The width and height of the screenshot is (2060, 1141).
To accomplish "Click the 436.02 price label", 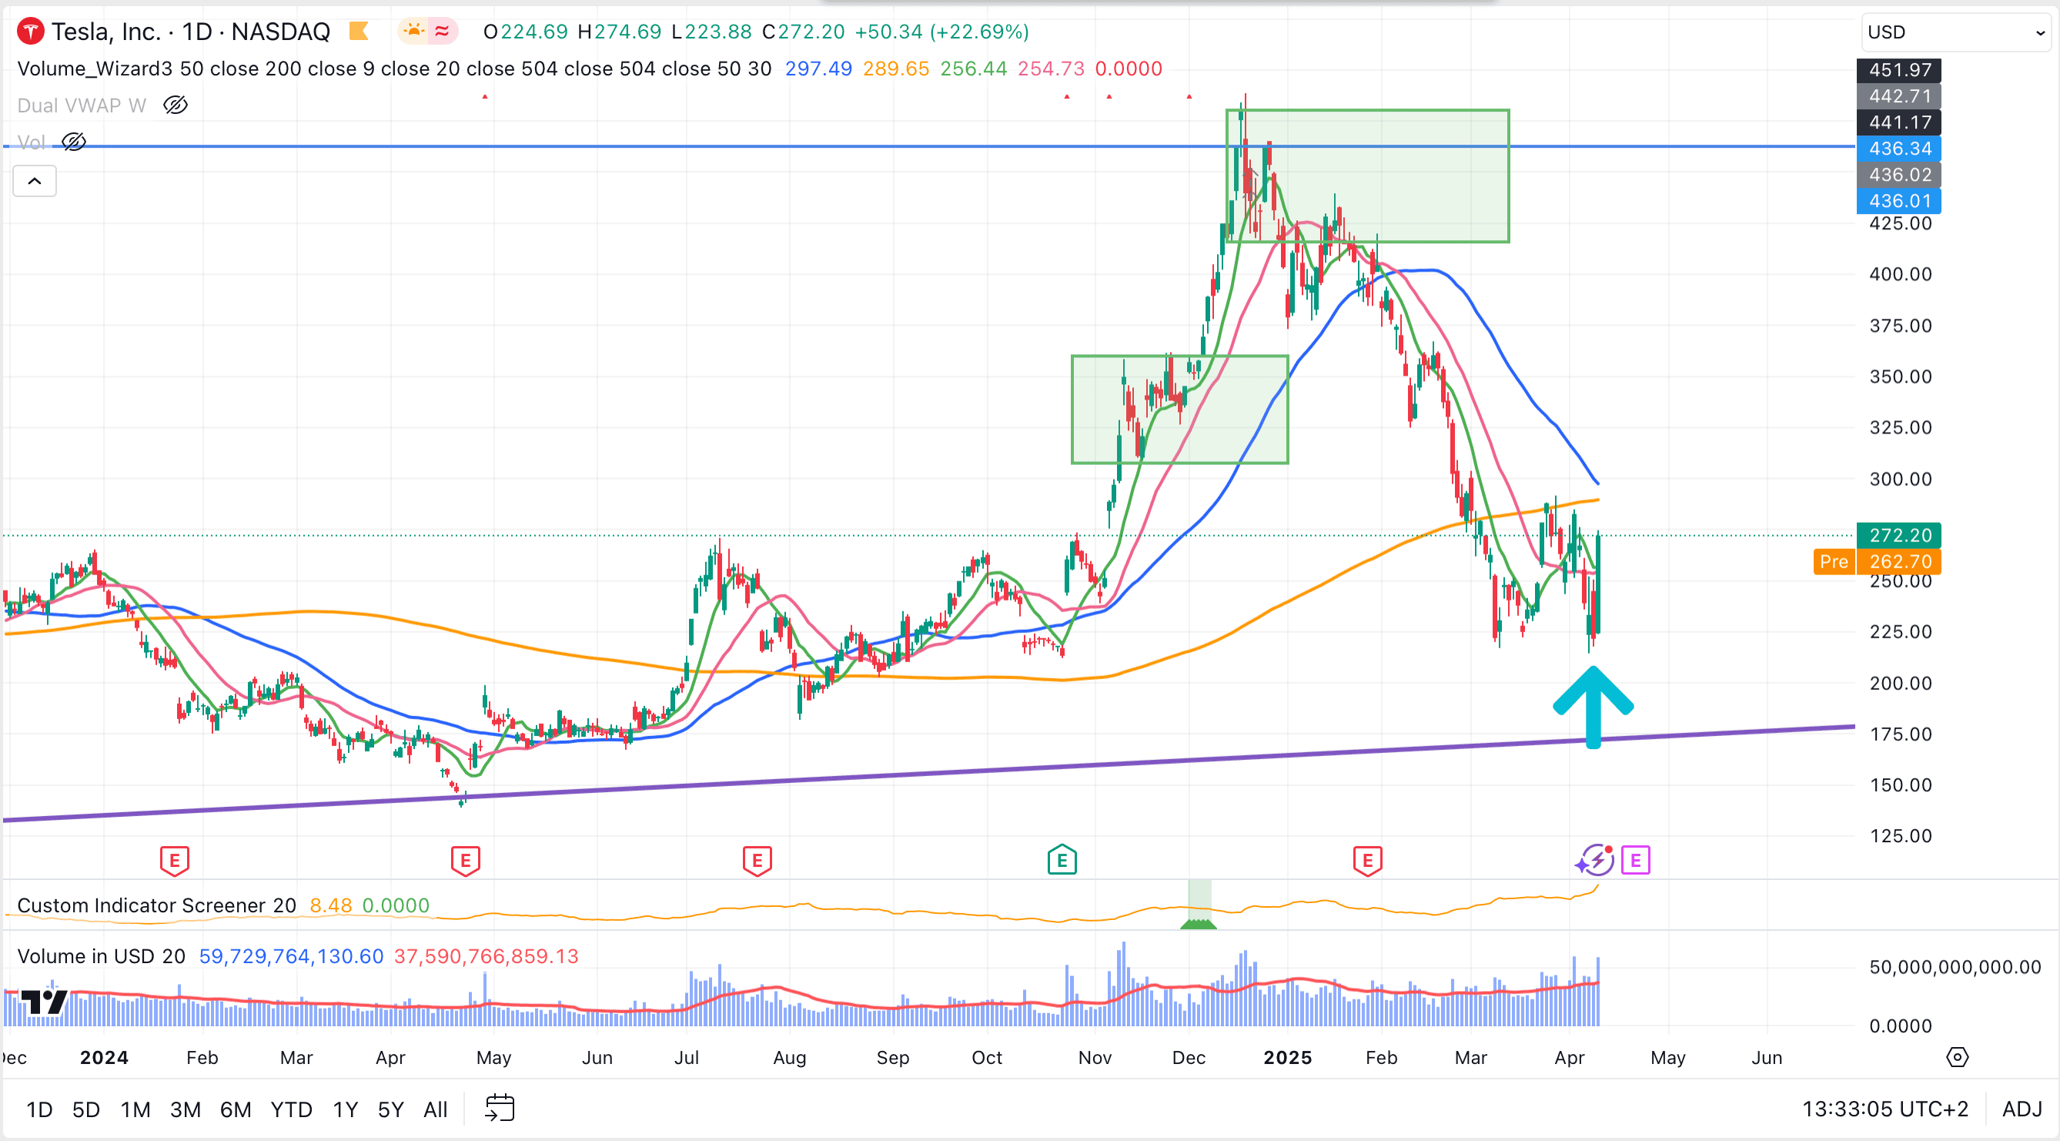I will tap(1899, 174).
